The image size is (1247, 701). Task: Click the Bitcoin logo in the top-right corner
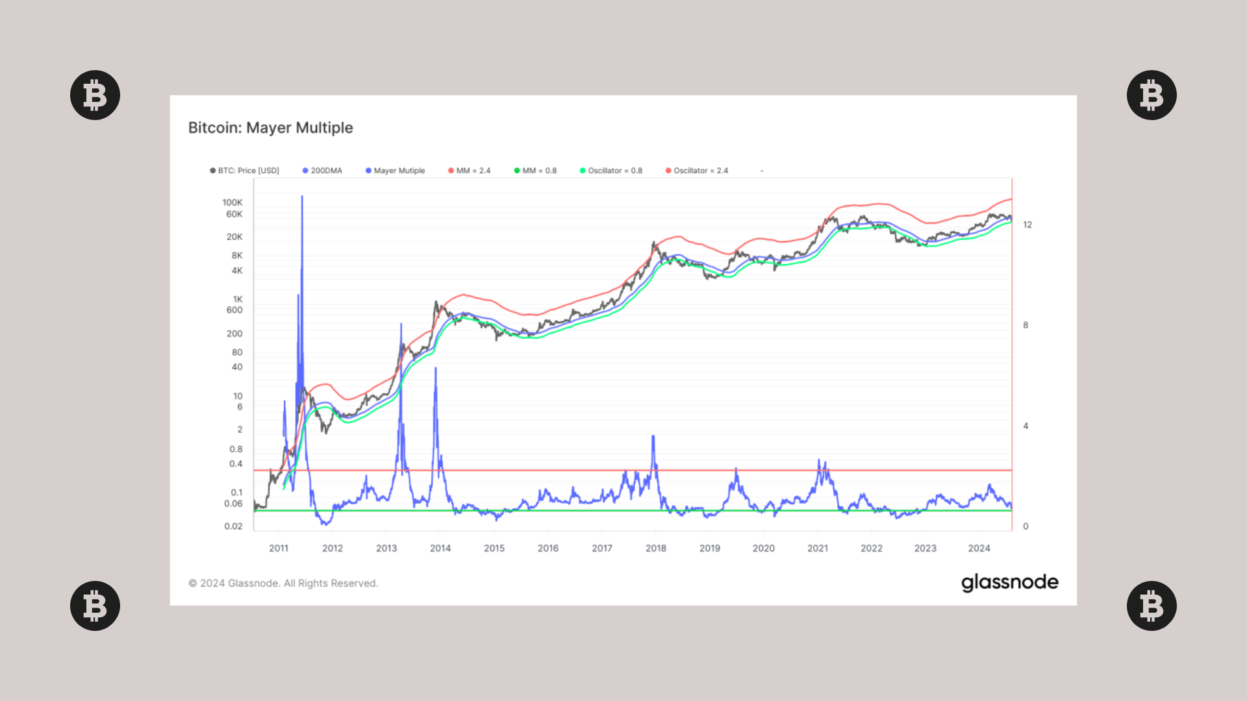(x=1152, y=94)
